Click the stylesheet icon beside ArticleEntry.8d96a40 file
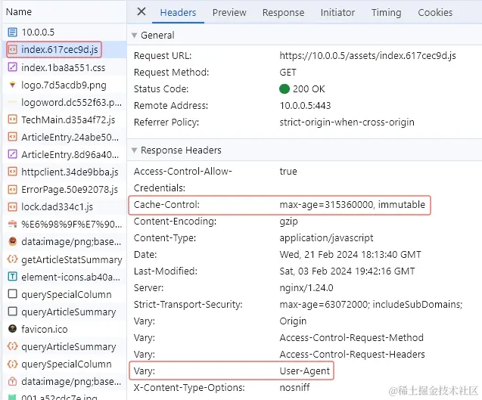This screenshot has height=400, width=482. pyautogui.click(x=13, y=154)
